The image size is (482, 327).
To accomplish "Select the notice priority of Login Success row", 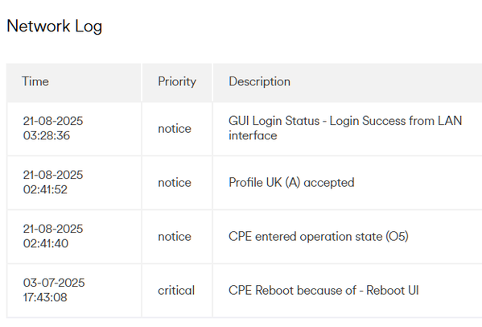I will point(175,129).
